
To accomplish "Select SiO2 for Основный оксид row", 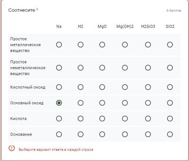I will tap(170, 103).
